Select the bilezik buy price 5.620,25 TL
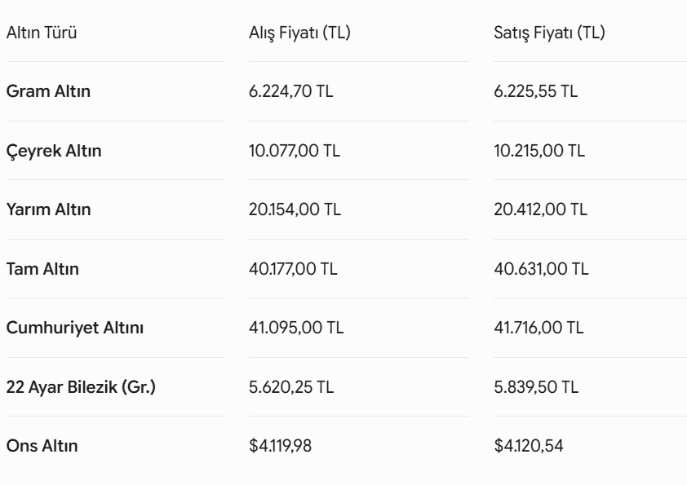This screenshot has height=485, width=687. pos(291,387)
